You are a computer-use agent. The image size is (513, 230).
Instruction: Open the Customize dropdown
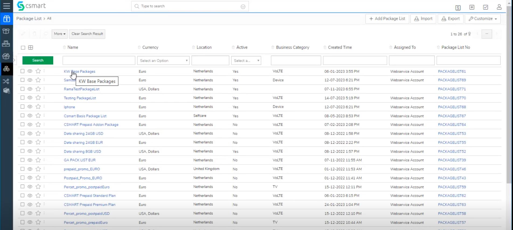483,19
